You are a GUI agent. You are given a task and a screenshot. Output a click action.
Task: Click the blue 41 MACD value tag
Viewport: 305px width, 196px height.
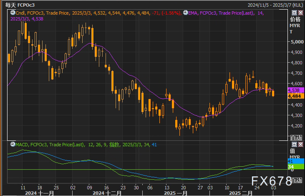coord(291,161)
